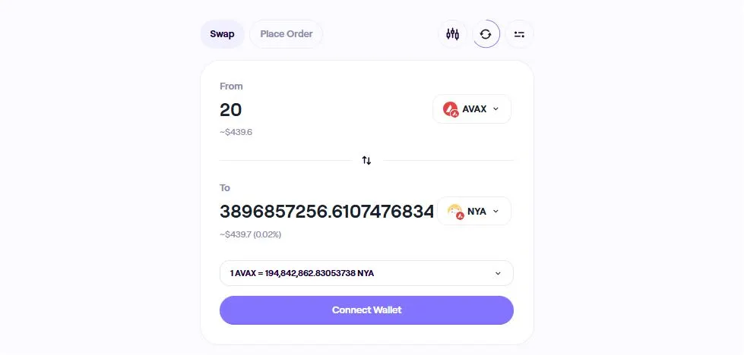The width and height of the screenshot is (744, 355).
Task: Switch to the Swap tab
Action: [x=222, y=34]
